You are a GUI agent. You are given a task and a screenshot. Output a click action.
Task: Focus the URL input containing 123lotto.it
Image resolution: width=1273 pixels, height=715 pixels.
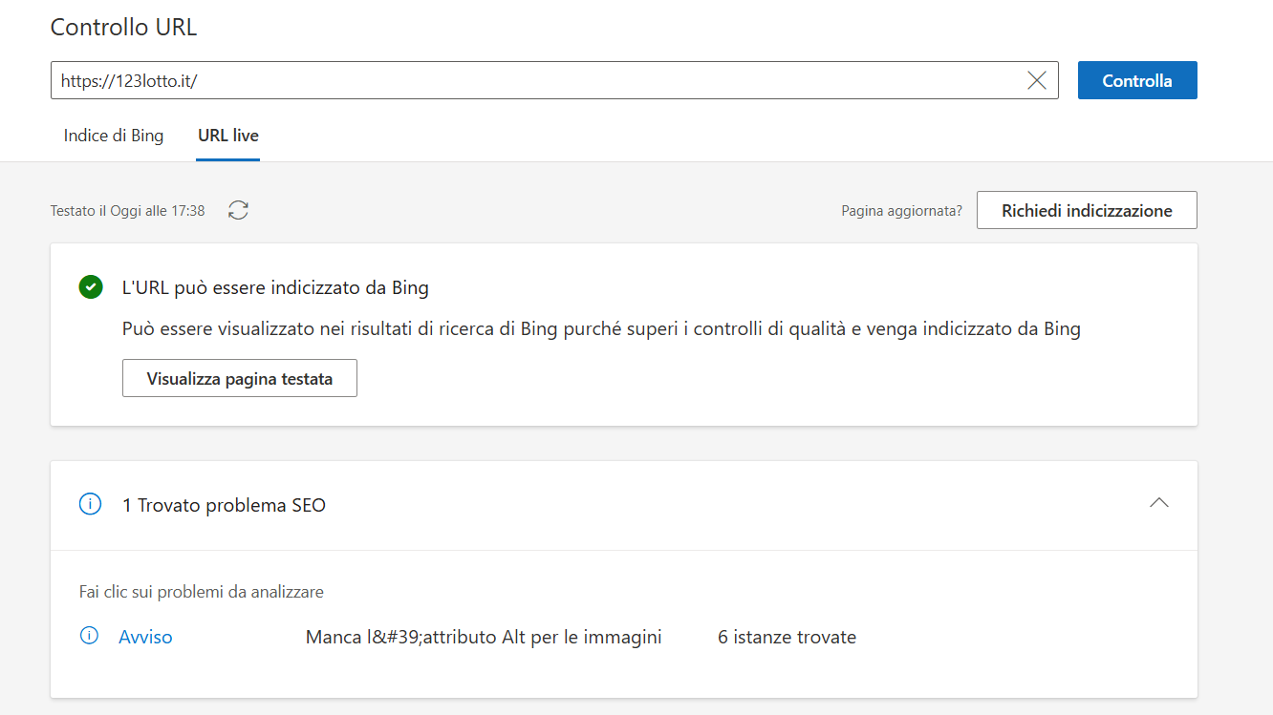tap(535, 81)
